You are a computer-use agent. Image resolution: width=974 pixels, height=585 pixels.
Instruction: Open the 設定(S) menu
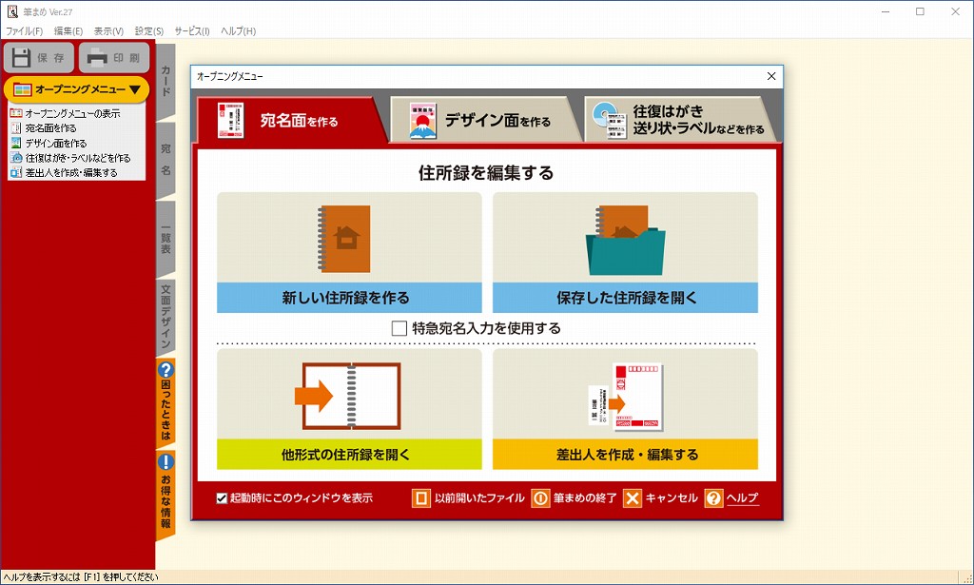(148, 31)
